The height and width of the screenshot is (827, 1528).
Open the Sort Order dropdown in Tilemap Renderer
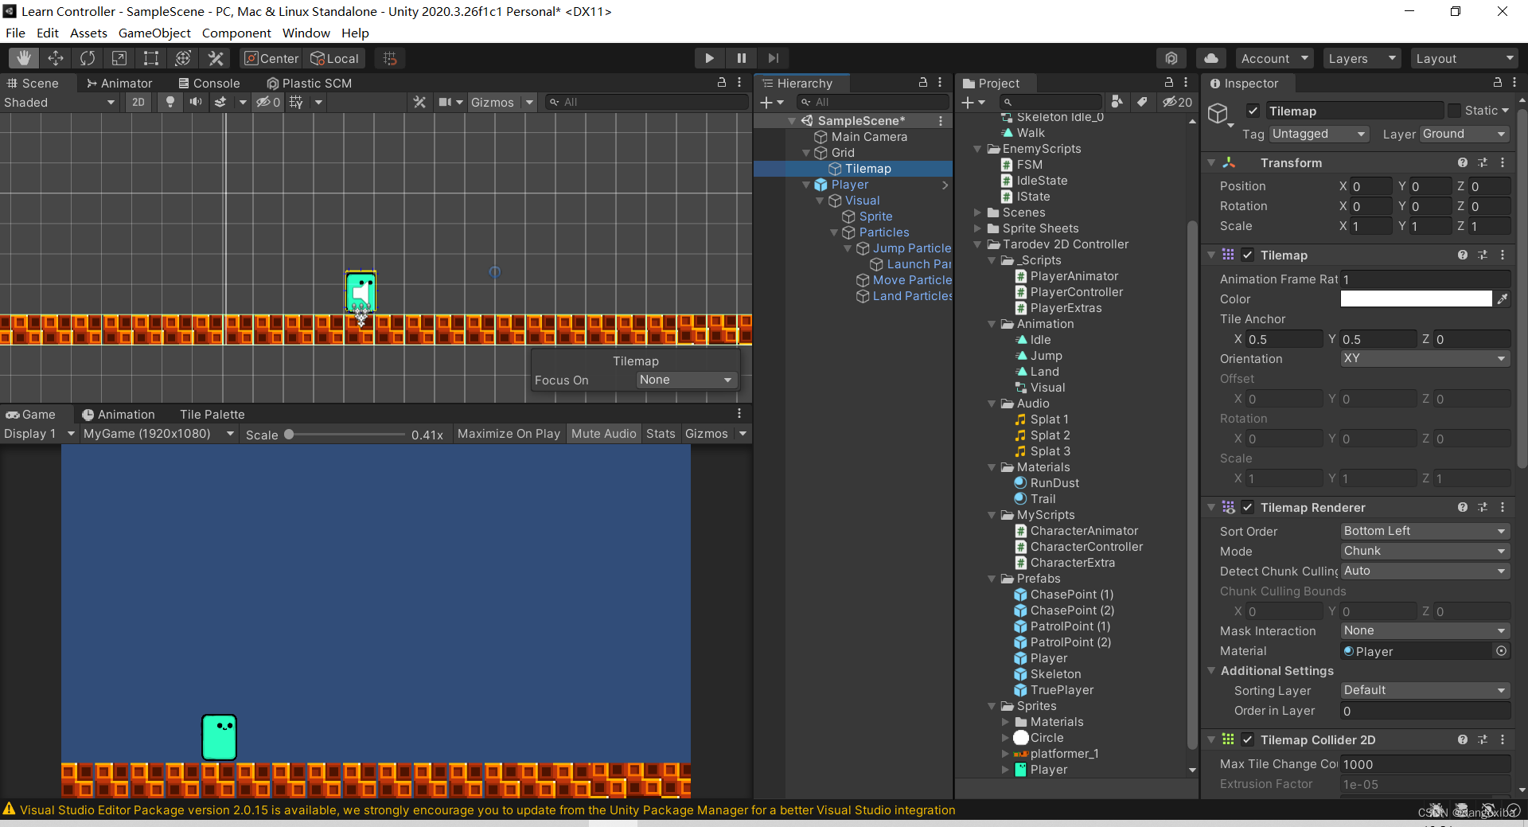click(x=1424, y=531)
